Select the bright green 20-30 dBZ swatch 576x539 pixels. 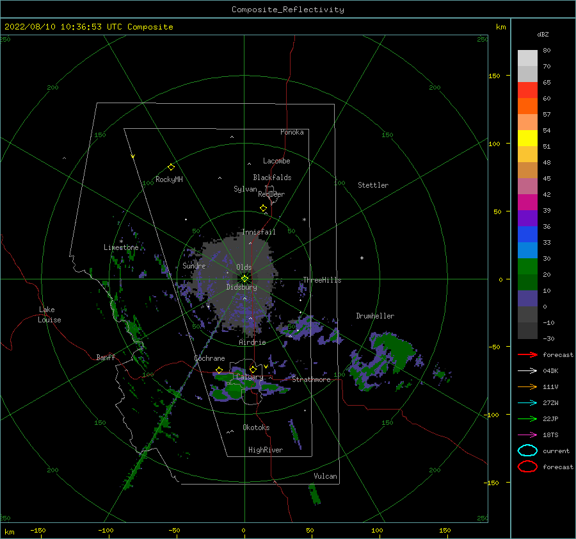pyautogui.click(x=527, y=267)
